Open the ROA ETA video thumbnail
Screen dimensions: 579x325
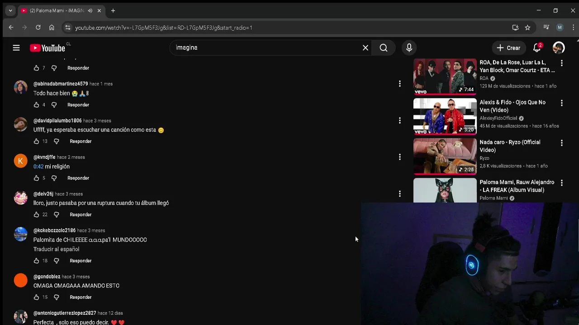[445, 76]
